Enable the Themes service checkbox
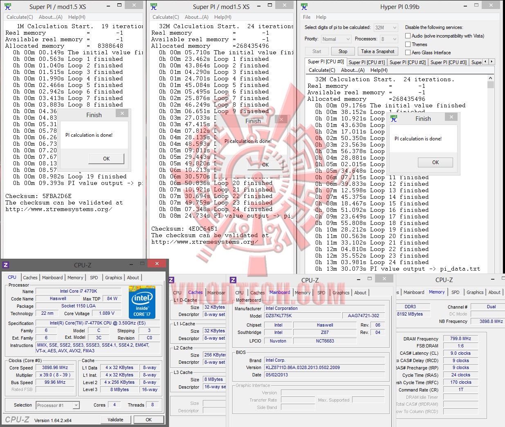The width and height of the screenshot is (505, 427). [x=408, y=44]
